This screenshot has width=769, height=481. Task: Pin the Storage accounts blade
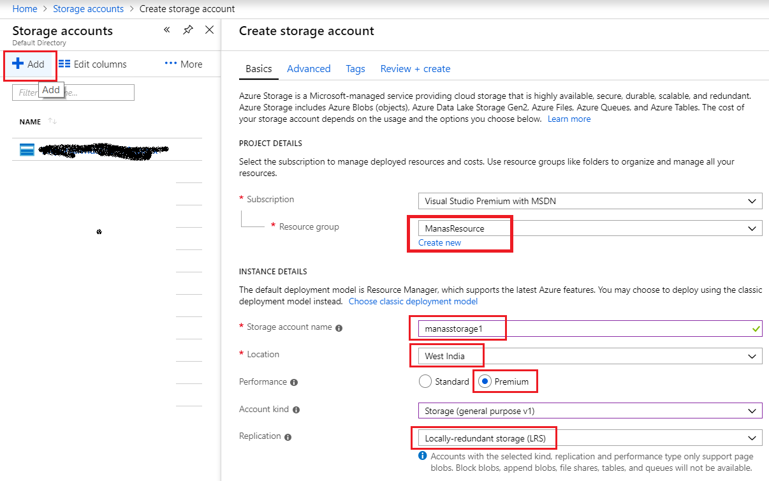point(187,30)
